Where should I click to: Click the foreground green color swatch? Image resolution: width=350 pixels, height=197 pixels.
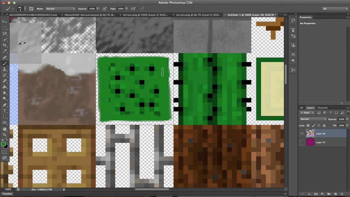(3, 144)
